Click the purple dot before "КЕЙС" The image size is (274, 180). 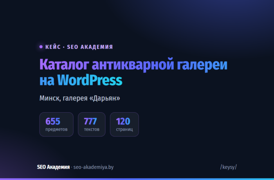(x=41, y=47)
